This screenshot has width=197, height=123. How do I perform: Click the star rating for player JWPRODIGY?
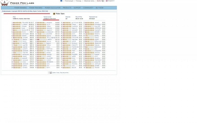click(x=89, y=28)
